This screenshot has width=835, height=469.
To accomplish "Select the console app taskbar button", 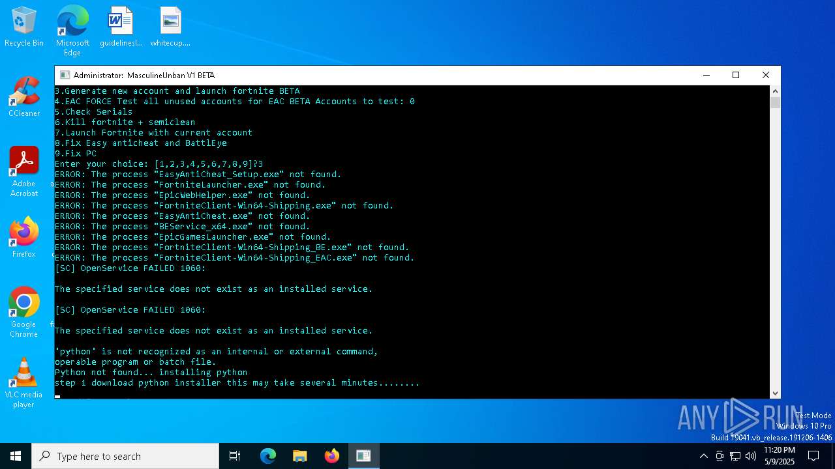I will click(363, 456).
